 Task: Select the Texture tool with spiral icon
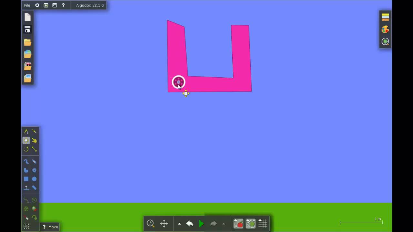coord(26,227)
